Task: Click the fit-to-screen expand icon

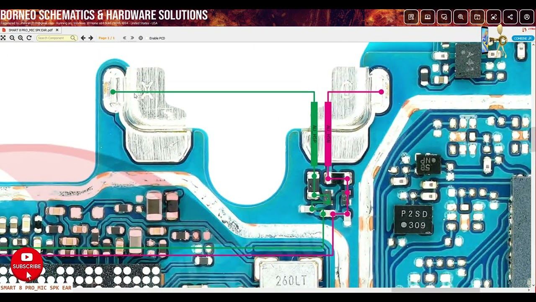Action: (3, 38)
